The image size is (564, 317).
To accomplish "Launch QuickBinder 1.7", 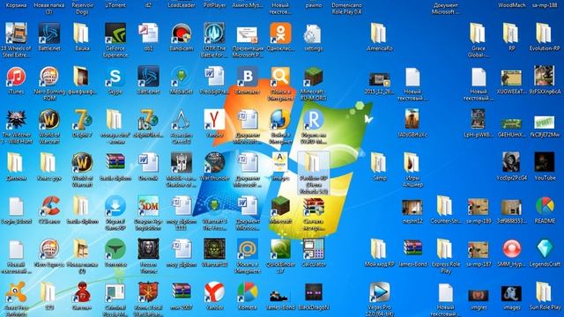I will (x=280, y=250).
